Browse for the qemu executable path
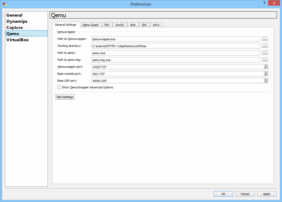 [x=265, y=53]
